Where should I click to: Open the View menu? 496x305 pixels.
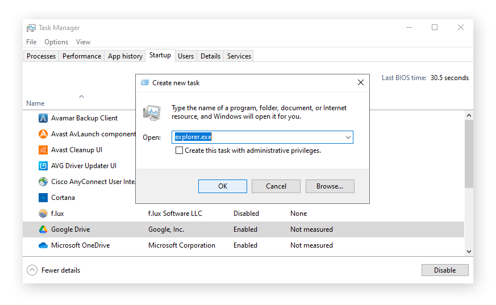(x=83, y=41)
